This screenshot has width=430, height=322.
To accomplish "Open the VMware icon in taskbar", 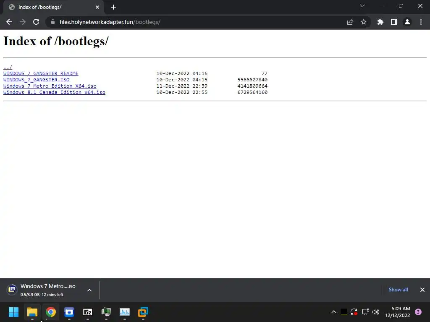I will 143,312.
